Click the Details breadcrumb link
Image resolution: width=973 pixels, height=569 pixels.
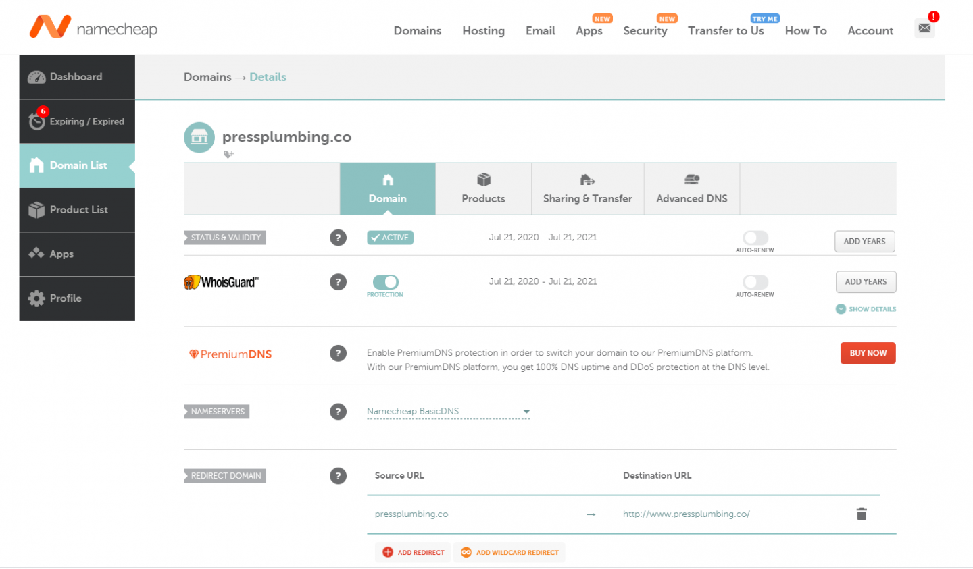268,77
